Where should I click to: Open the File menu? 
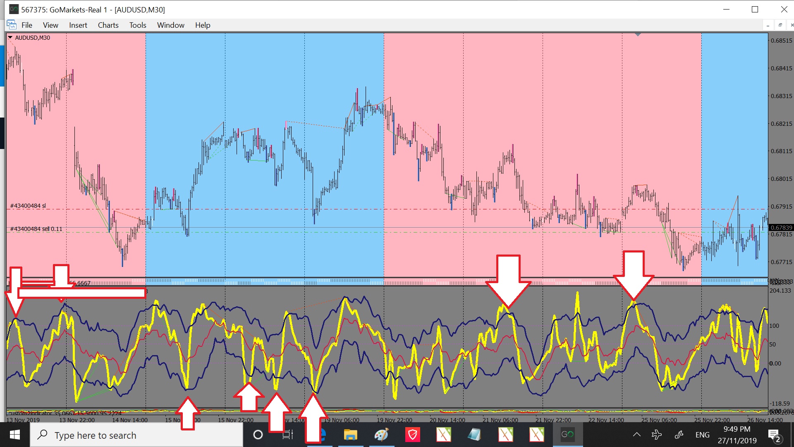tap(27, 25)
